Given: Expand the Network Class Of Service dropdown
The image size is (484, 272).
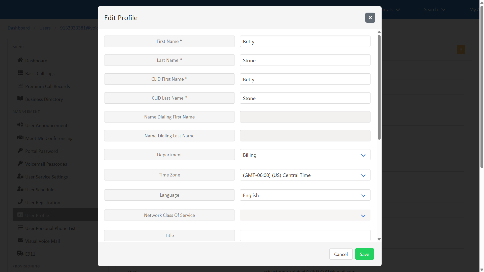Looking at the screenshot, I should click(305, 215).
